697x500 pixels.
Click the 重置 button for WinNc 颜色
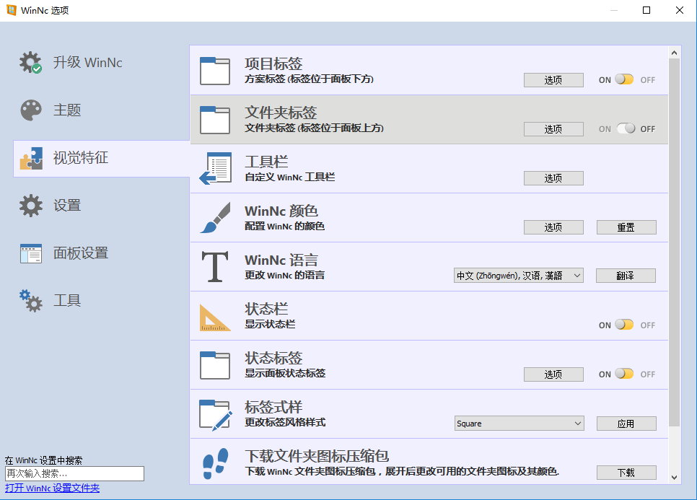tap(626, 227)
